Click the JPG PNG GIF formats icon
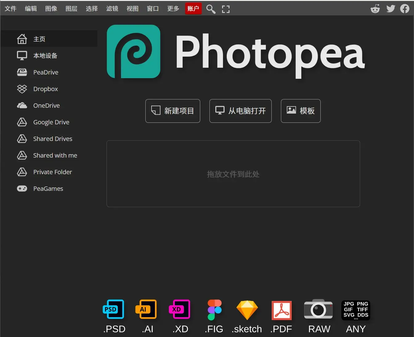Screen dimensions: 414x337 pyautogui.click(x=356, y=310)
